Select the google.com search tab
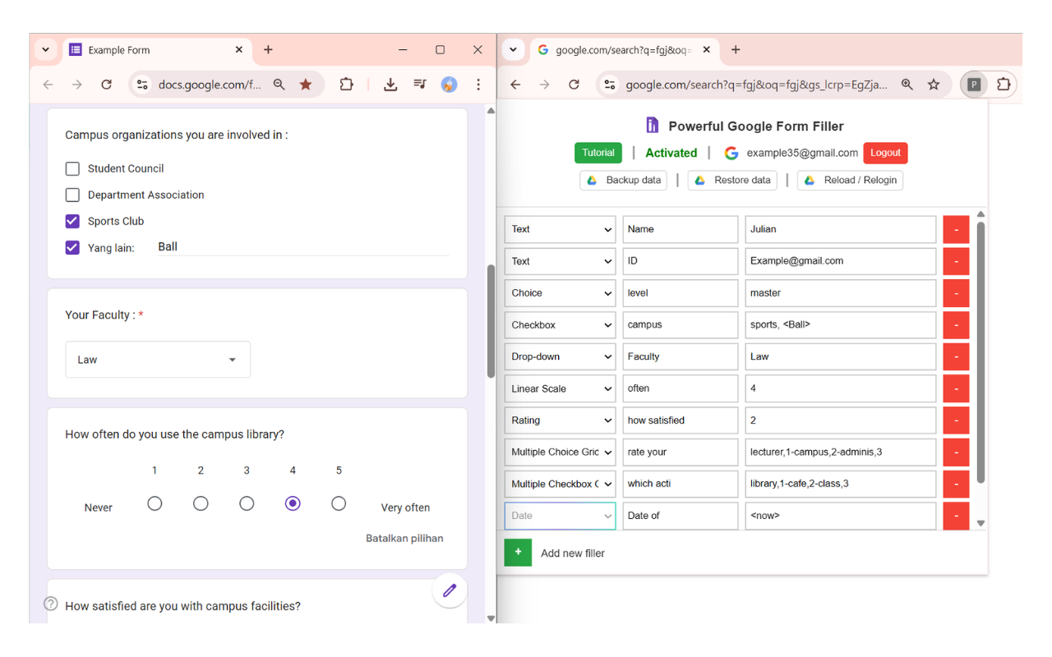 coord(625,50)
